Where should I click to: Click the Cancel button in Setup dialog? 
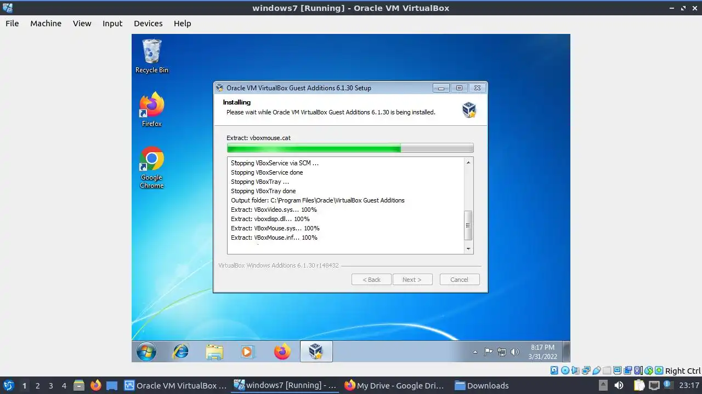460,280
